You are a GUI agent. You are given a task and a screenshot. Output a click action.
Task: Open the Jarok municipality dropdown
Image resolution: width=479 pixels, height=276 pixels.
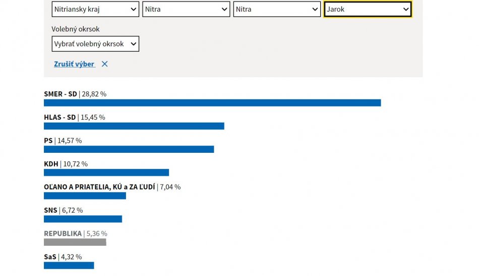point(368,9)
